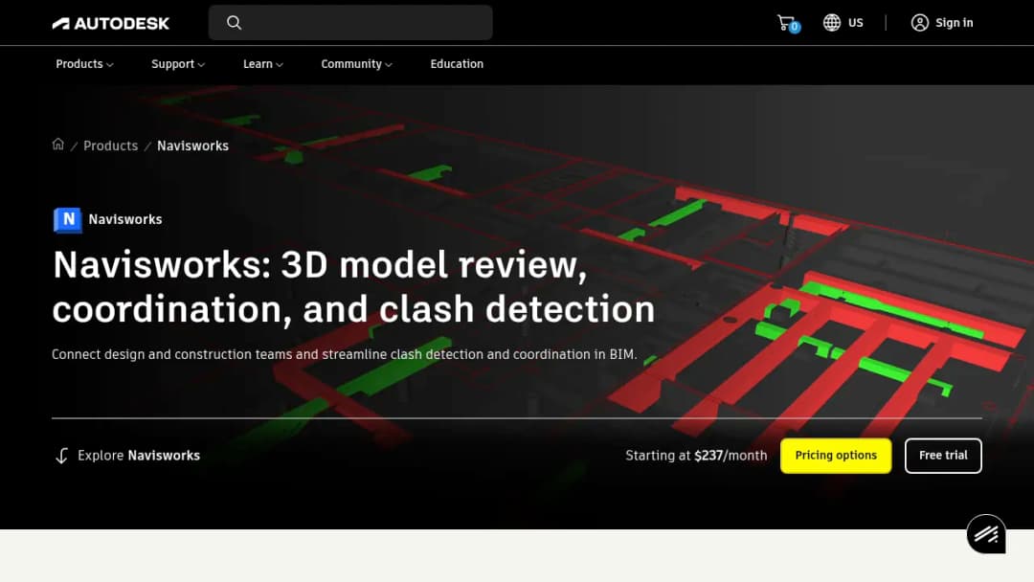Expand the Products menu
The height and width of the screenshot is (582, 1034).
pos(84,64)
